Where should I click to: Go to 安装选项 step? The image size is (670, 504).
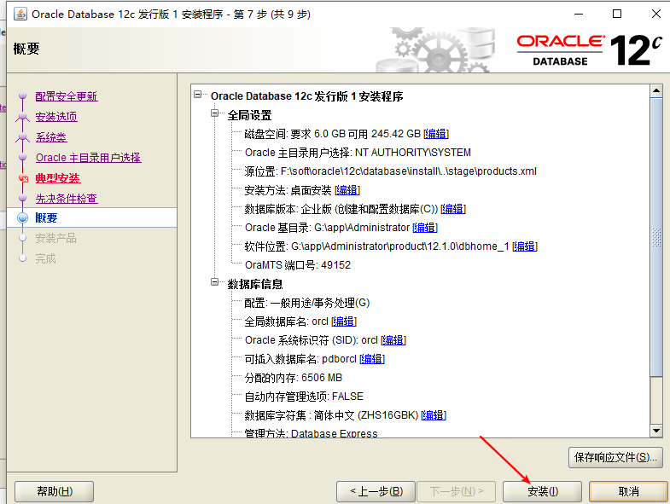point(56,117)
